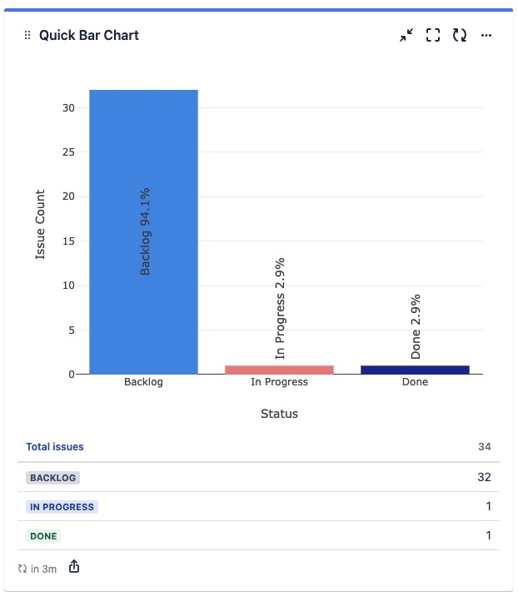
Task: Refresh the Quick Bar Chart gadget
Action: tap(460, 35)
